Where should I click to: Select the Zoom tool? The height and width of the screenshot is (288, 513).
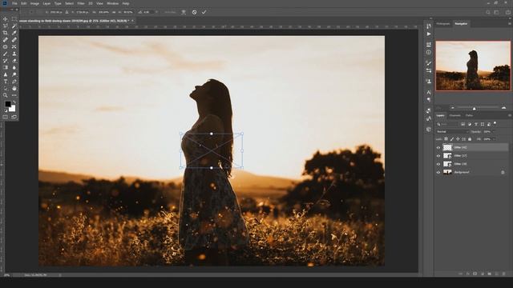pyautogui.click(x=6, y=95)
